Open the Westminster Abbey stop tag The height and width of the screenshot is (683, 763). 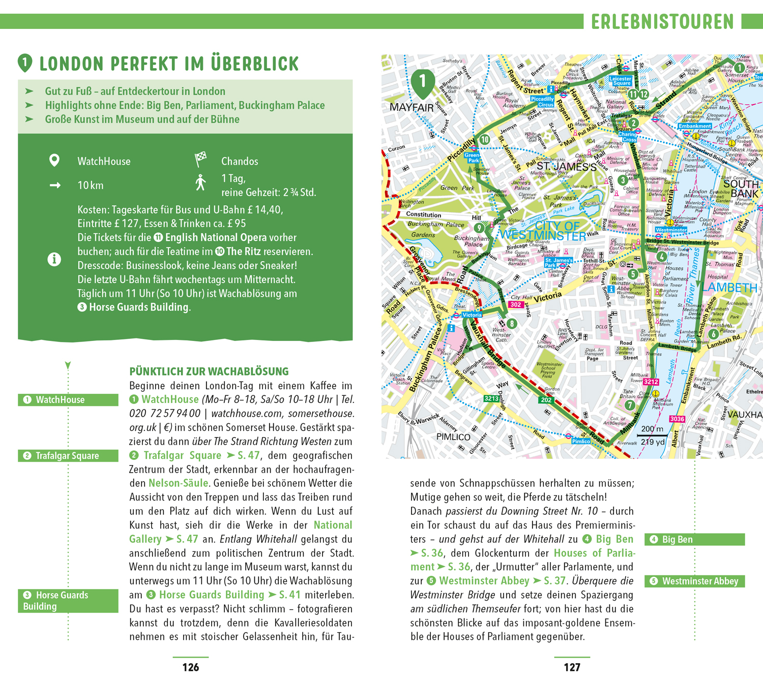click(x=694, y=581)
